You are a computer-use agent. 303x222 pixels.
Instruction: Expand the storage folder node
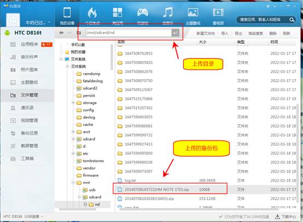[x=73, y=103]
